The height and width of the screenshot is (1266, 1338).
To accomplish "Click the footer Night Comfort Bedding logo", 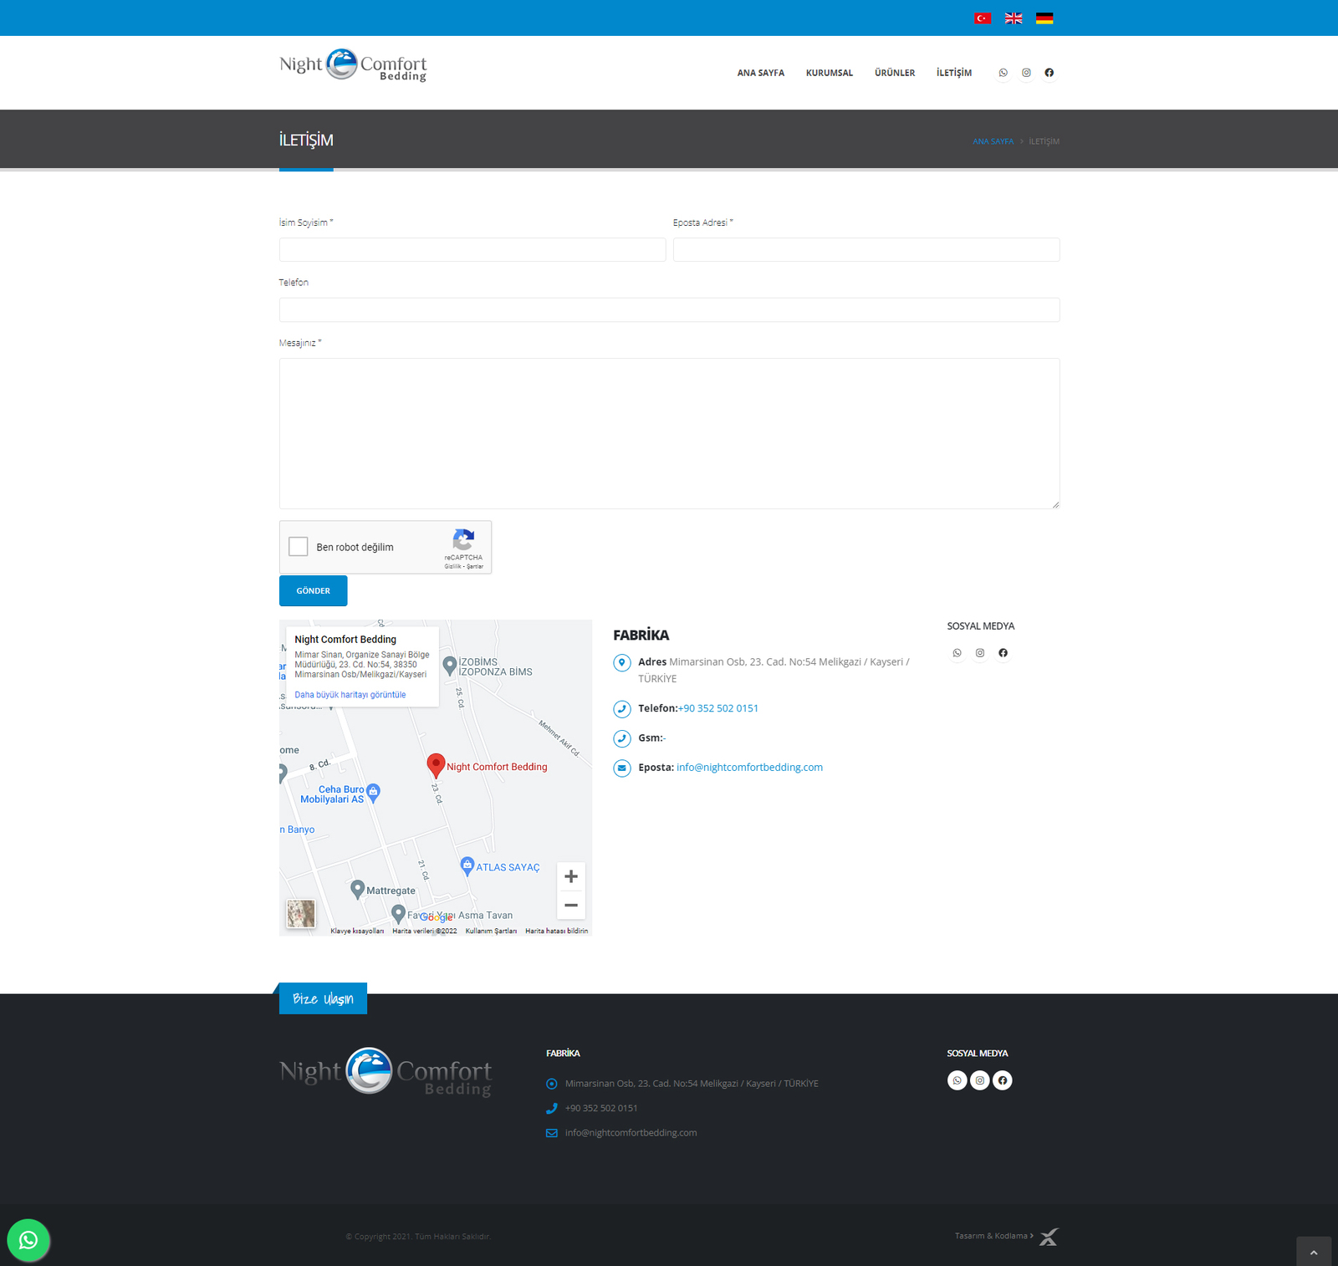I will coord(386,1071).
